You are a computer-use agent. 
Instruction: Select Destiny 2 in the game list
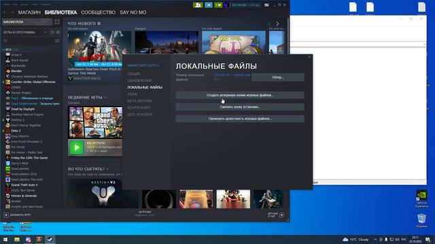(x=18, y=120)
